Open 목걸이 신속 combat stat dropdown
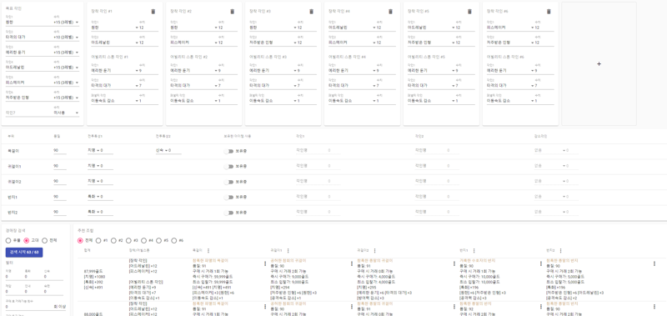The width and height of the screenshot is (667, 316). [x=168, y=151]
